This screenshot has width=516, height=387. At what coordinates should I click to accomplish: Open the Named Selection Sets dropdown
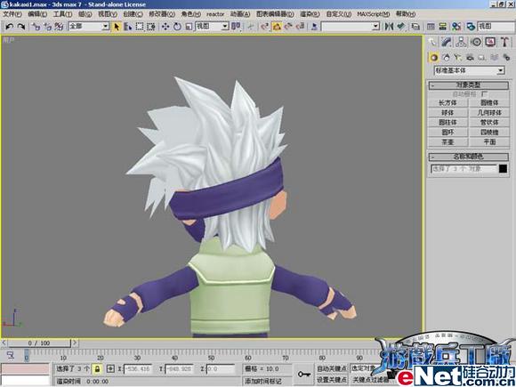click(x=351, y=27)
